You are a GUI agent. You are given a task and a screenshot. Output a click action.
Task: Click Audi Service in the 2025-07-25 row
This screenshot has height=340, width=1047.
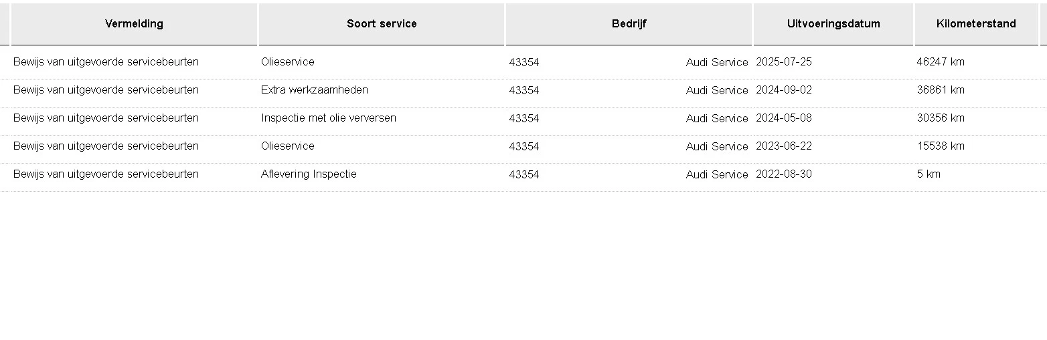[717, 63]
